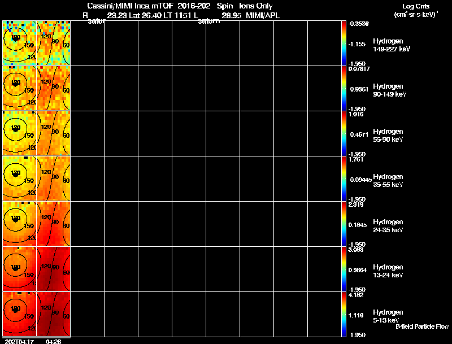Viewport: 452px width, 344px height.
Task: Select the Hydrogen 149-227 keV second image panel
Action: [53, 43]
